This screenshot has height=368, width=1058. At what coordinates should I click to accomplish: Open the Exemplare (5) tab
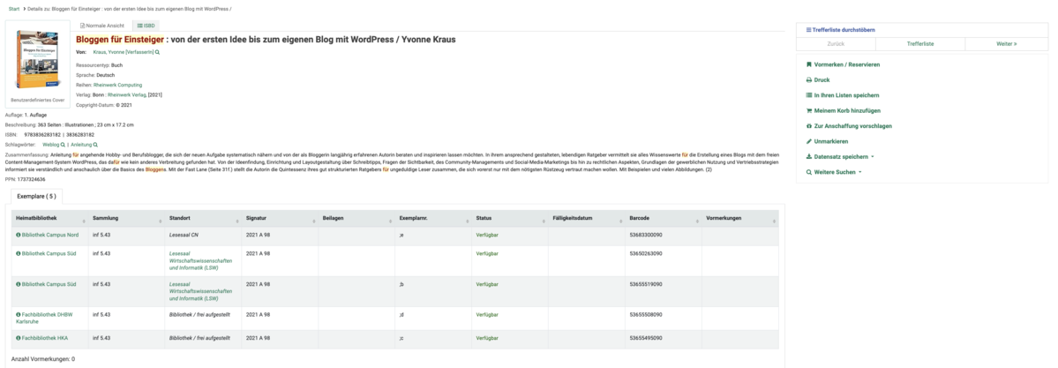click(x=37, y=197)
